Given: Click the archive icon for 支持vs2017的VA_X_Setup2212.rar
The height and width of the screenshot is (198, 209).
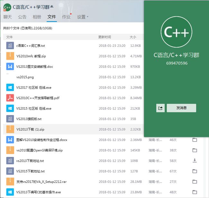Looking at the screenshot, I should (x=10, y=182).
